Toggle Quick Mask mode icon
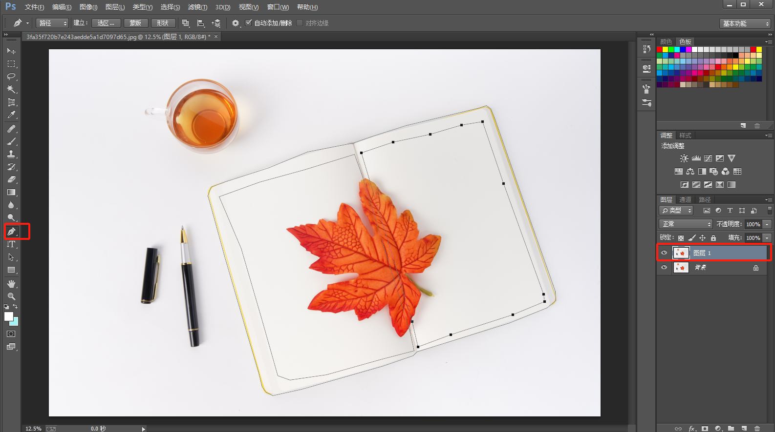775x432 pixels. tap(11, 334)
